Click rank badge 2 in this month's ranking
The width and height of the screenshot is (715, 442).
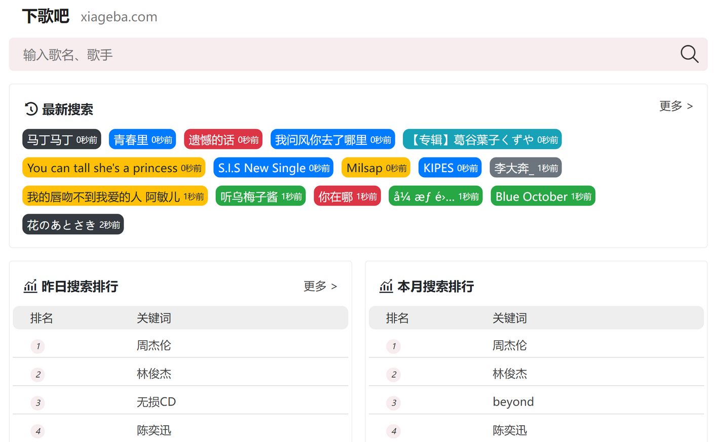394,375
